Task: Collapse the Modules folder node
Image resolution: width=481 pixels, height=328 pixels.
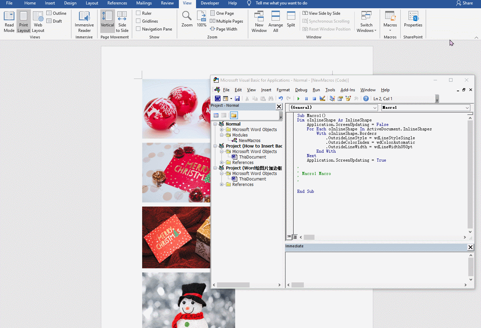Action: point(222,135)
